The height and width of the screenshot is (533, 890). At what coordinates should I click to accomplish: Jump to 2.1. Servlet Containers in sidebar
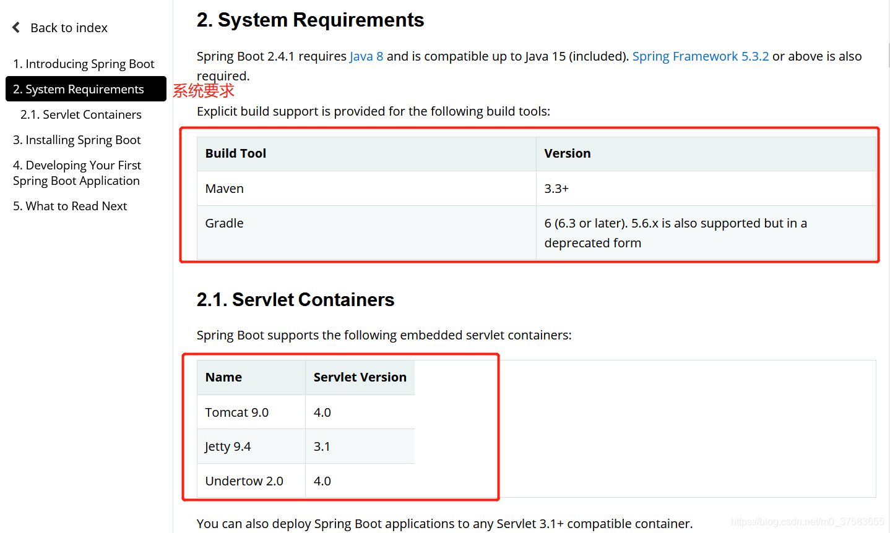[81, 114]
